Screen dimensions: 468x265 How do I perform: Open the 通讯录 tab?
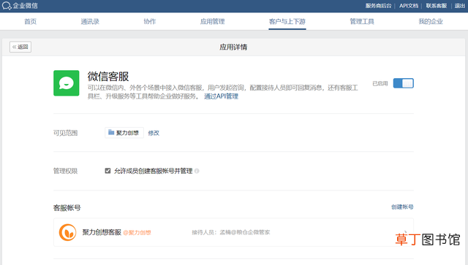coord(90,21)
